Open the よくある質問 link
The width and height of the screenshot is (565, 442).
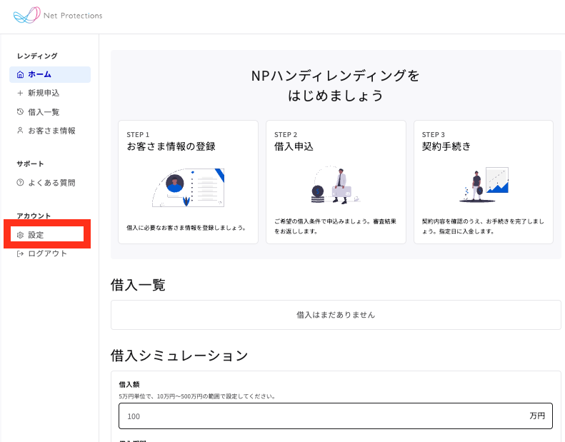pos(51,183)
